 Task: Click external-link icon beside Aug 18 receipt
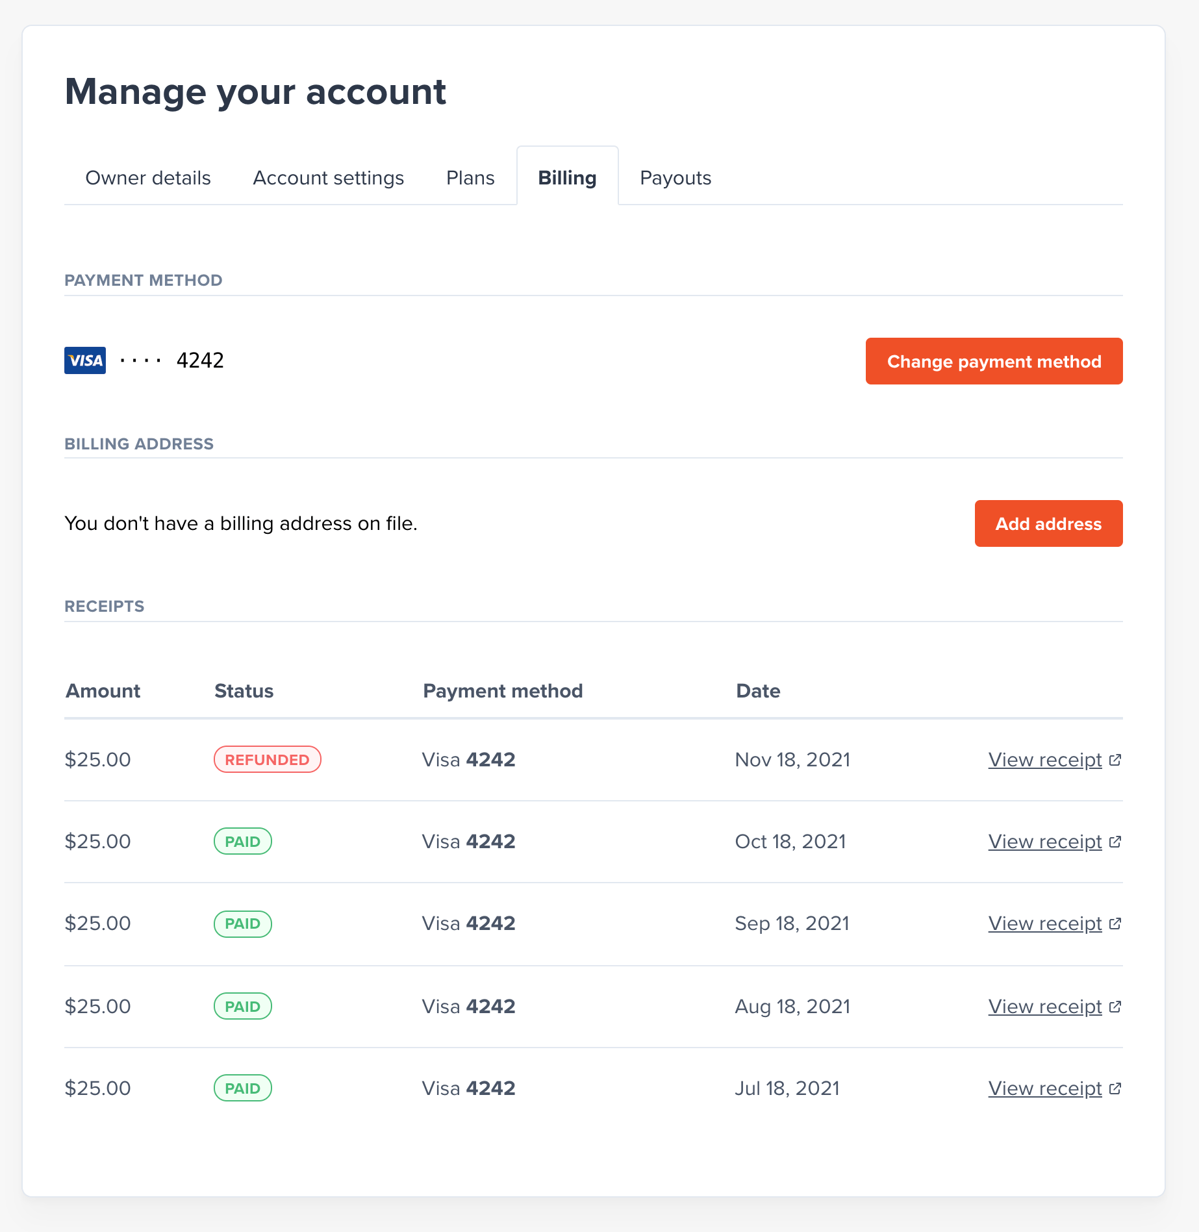[x=1116, y=1006]
